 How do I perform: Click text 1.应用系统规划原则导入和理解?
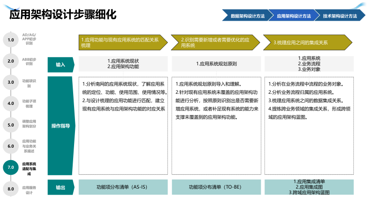click(x=208, y=84)
